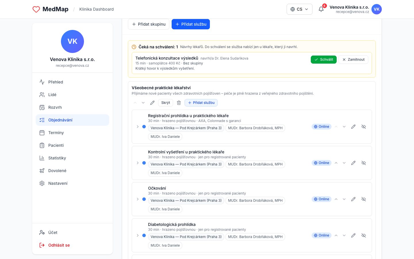Image resolution: width=414 pixels, height=259 pixels.
Task: Edit the Diabetologická prohlídka service
Action: pos(353,235)
